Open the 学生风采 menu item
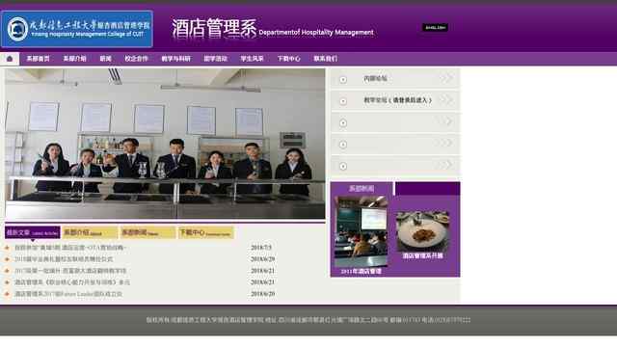 [x=252, y=59]
